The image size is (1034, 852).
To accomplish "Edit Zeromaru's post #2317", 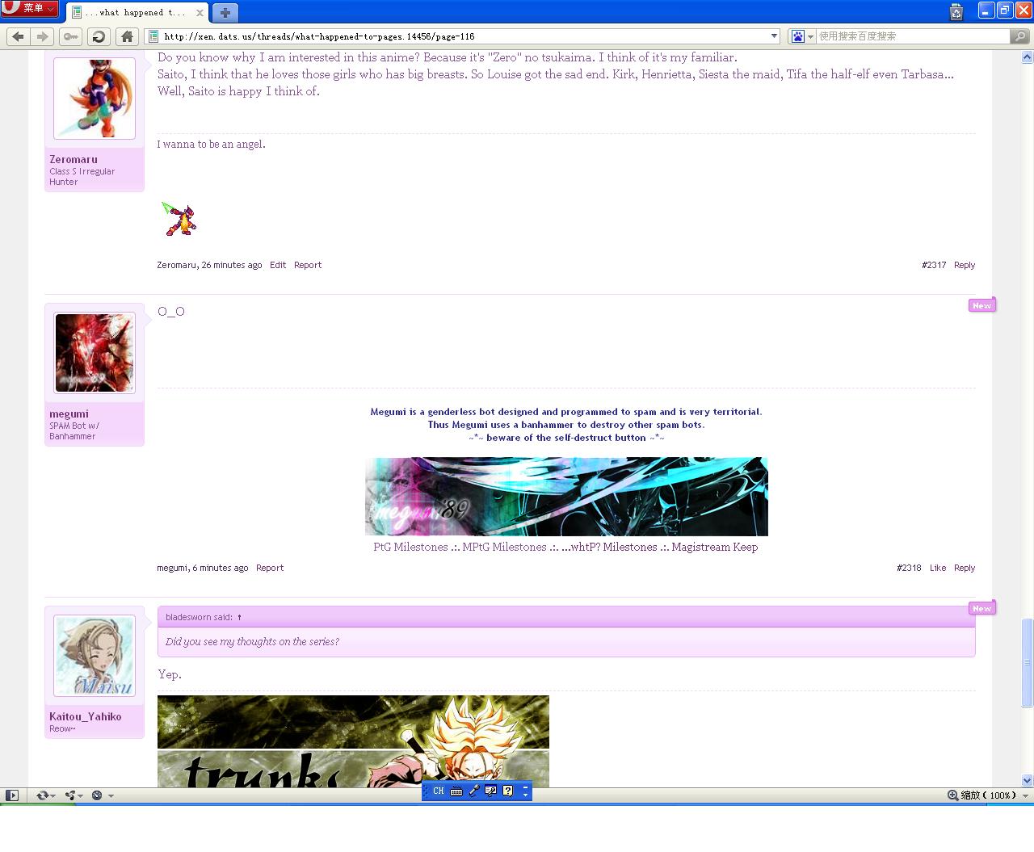I will point(278,265).
